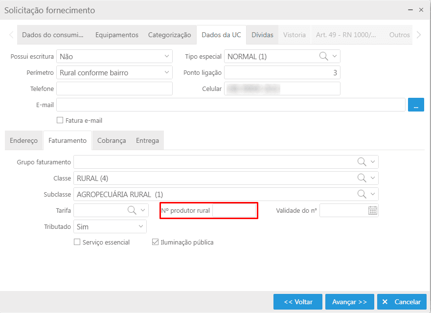Viewport: 431px width, 313px height.
Task: Open the Validade do nº calendar icon
Action: [372, 210]
